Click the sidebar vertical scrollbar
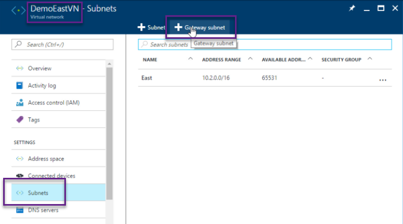Image resolution: width=403 pixels, height=224 pixels. click(109, 131)
